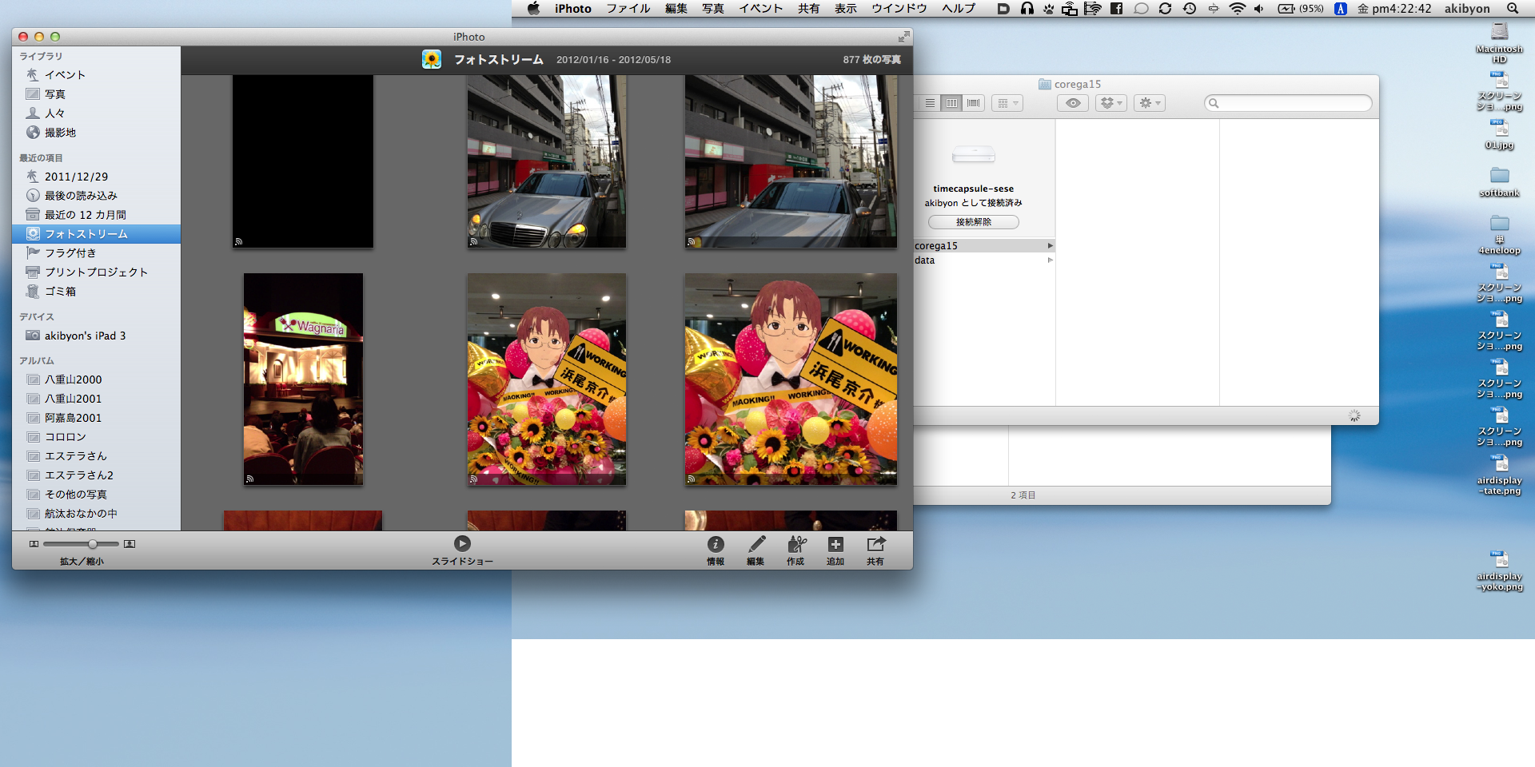Open the Finder action gear dropdown

pyautogui.click(x=1150, y=103)
